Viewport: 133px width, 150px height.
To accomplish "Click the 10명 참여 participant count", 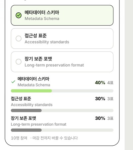I will [19, 138].
